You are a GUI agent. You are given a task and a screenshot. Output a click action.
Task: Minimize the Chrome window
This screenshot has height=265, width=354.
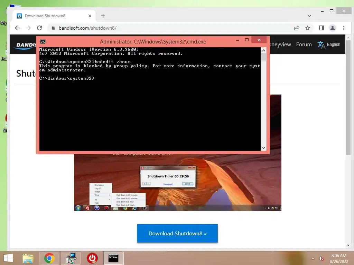322,11
